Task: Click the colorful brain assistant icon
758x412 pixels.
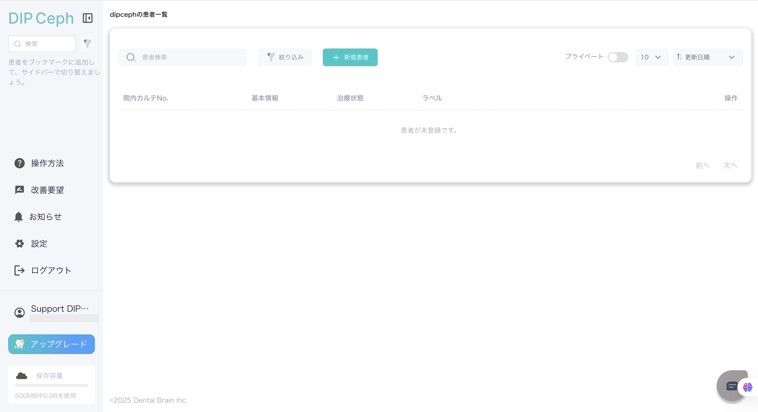Action: (x=747, y=387)
